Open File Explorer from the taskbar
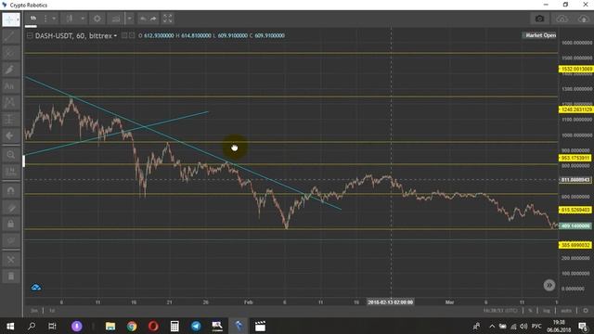The height and width of the screenshot is (334, 594). [110, 326]
